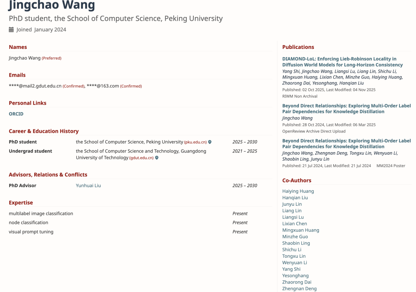Click the (gdut.edu.cn) domain label

(x=141, y=158)
